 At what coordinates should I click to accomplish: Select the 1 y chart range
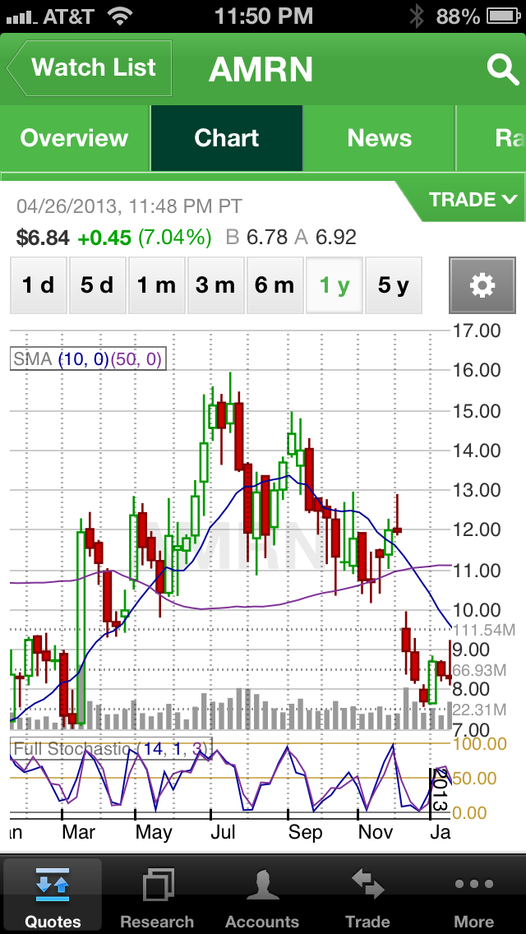tap(335, 285)
